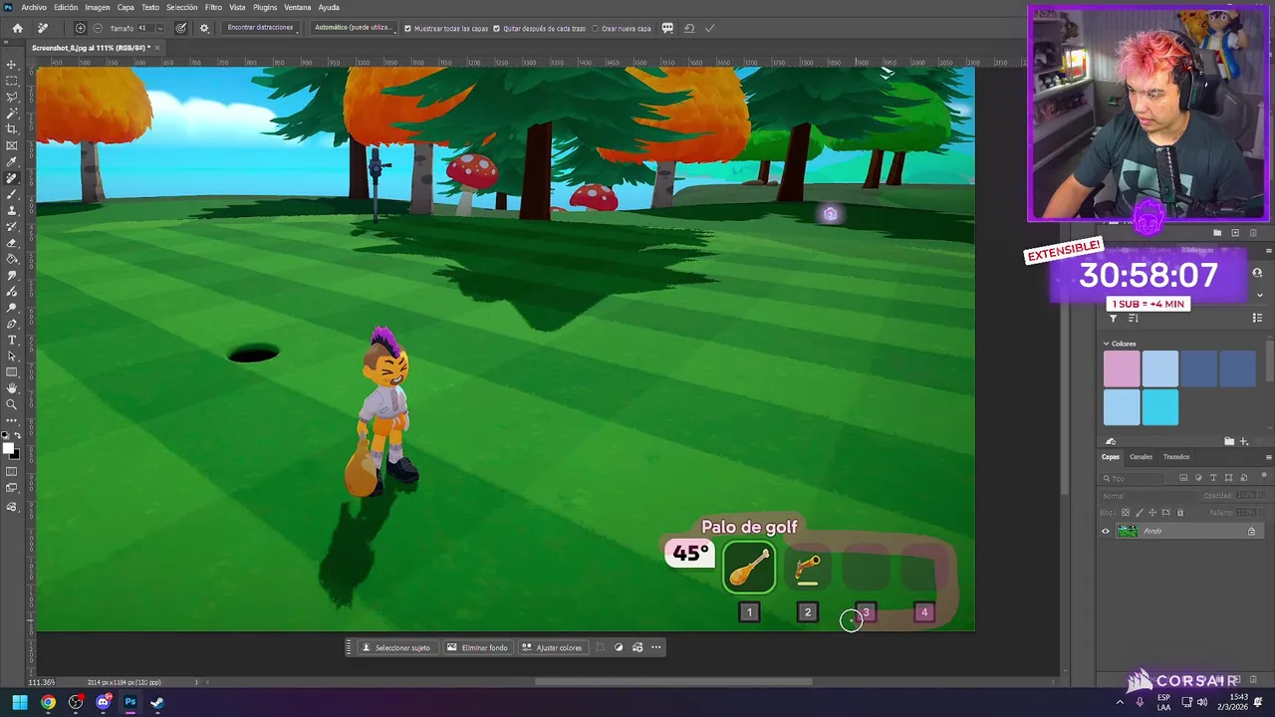This screenshot has width=1275, height=717.
Task: Open the brush size Tamaño dropdown
Action: tap(159, 28)
